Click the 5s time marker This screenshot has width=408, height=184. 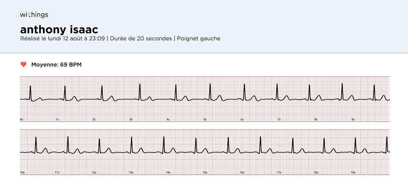(x=205, y=119)
